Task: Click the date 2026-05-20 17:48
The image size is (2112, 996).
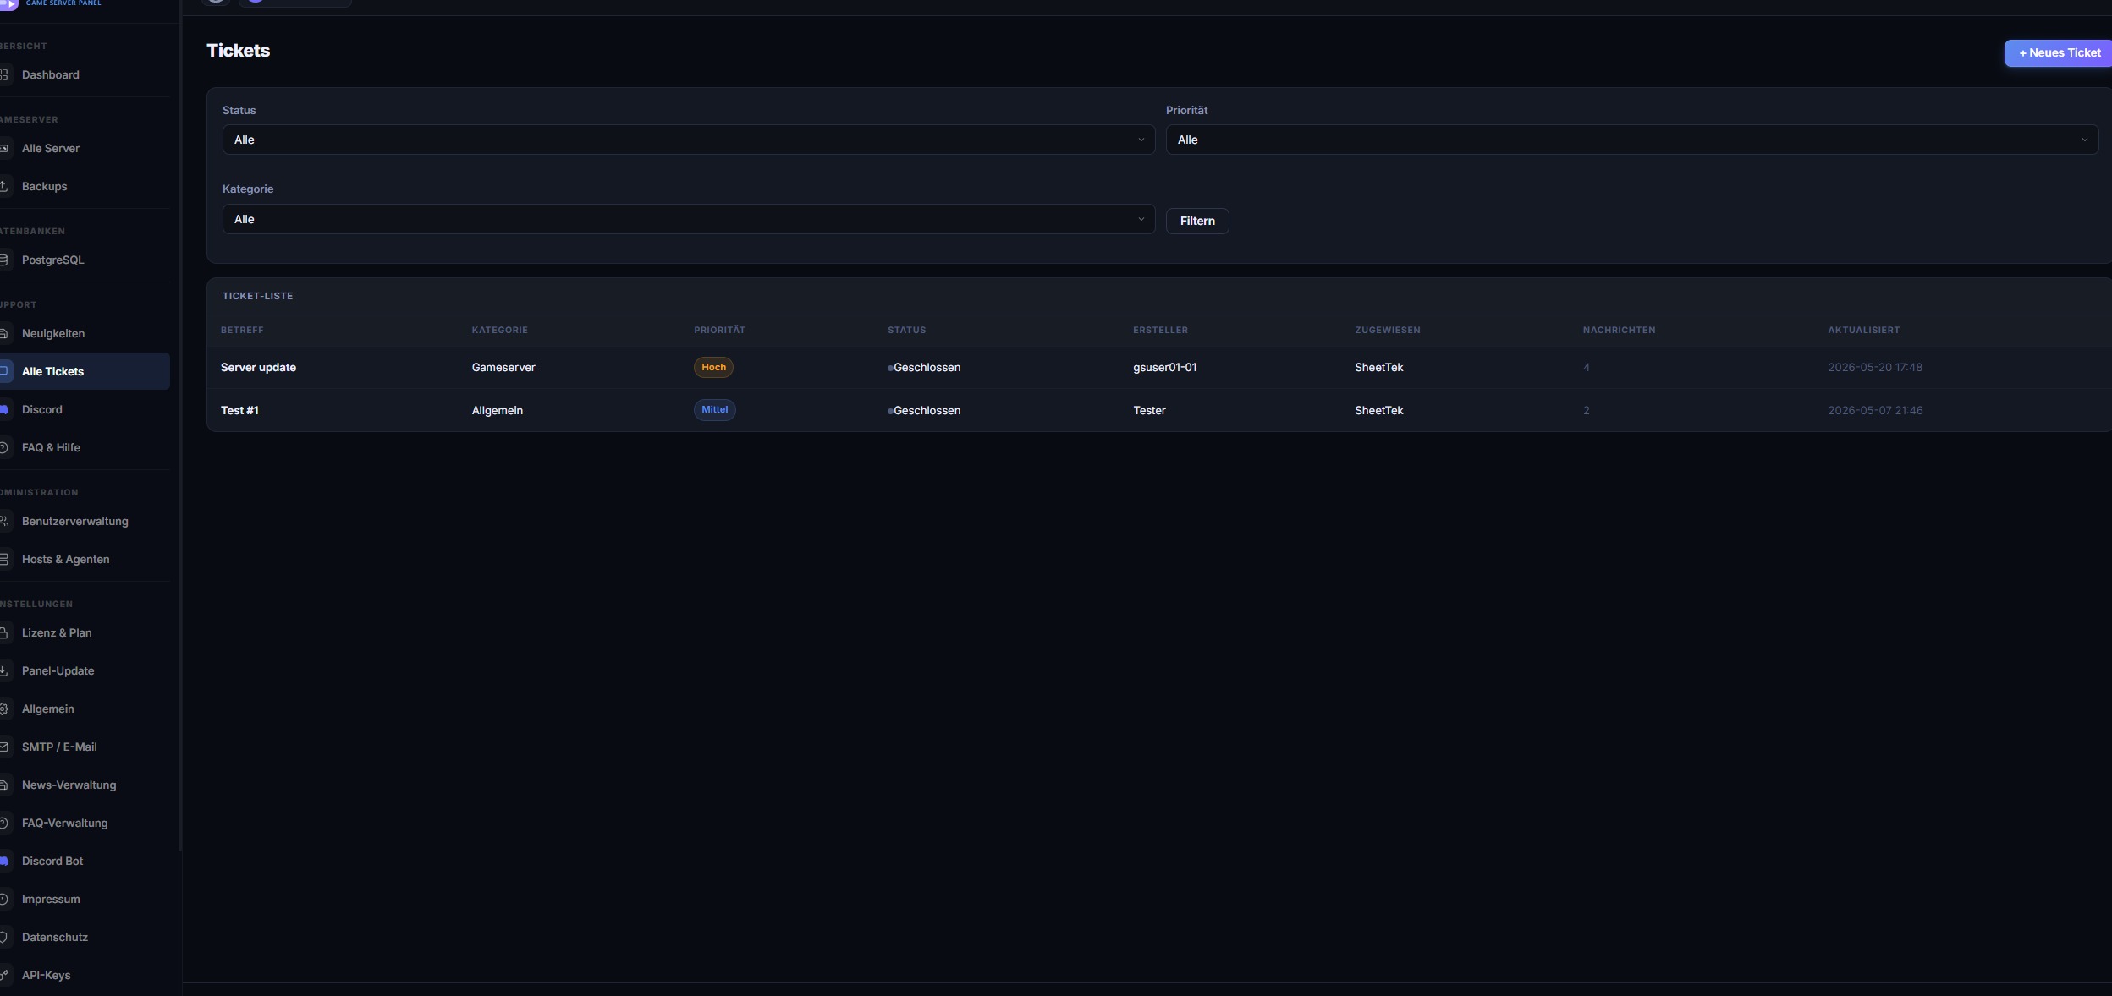Action: [1875, 368]
